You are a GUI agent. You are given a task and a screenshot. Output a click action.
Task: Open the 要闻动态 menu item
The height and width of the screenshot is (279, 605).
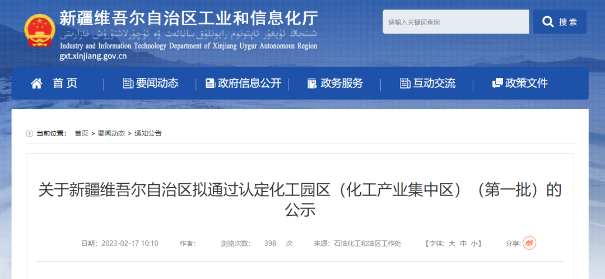[x=157, y=83]
